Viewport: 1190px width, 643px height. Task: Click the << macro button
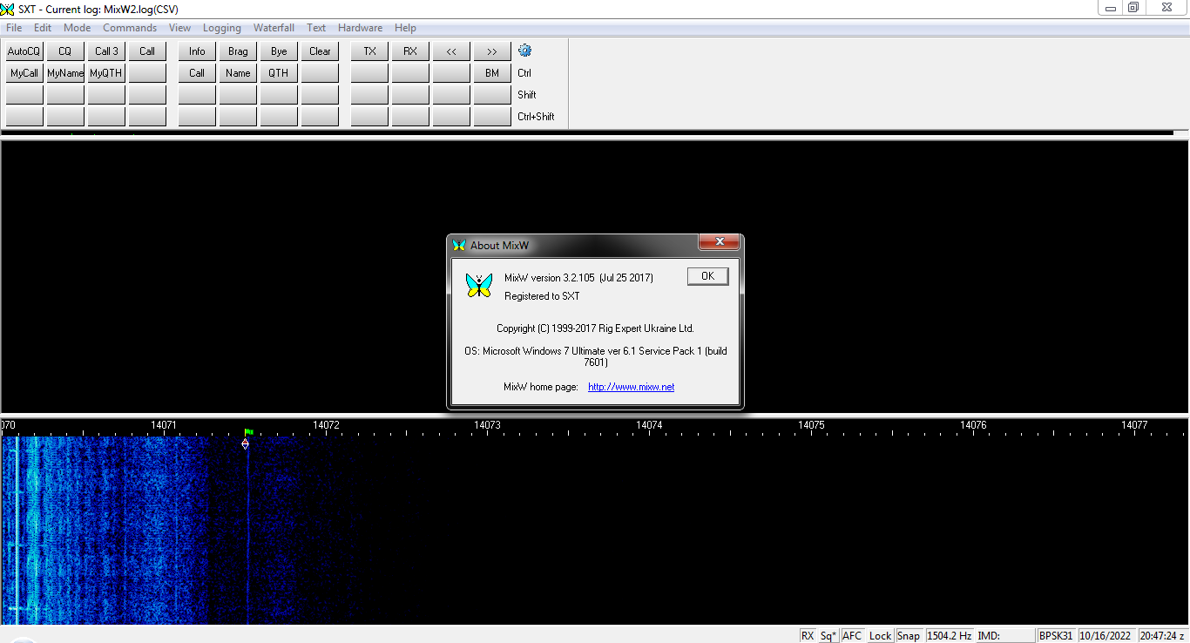451,51
